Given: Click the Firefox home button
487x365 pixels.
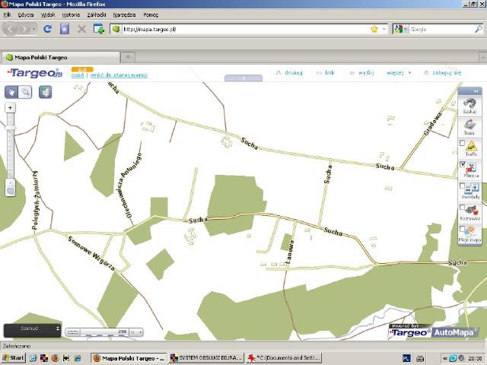Looking at the screenshot, I should (65, 29).
